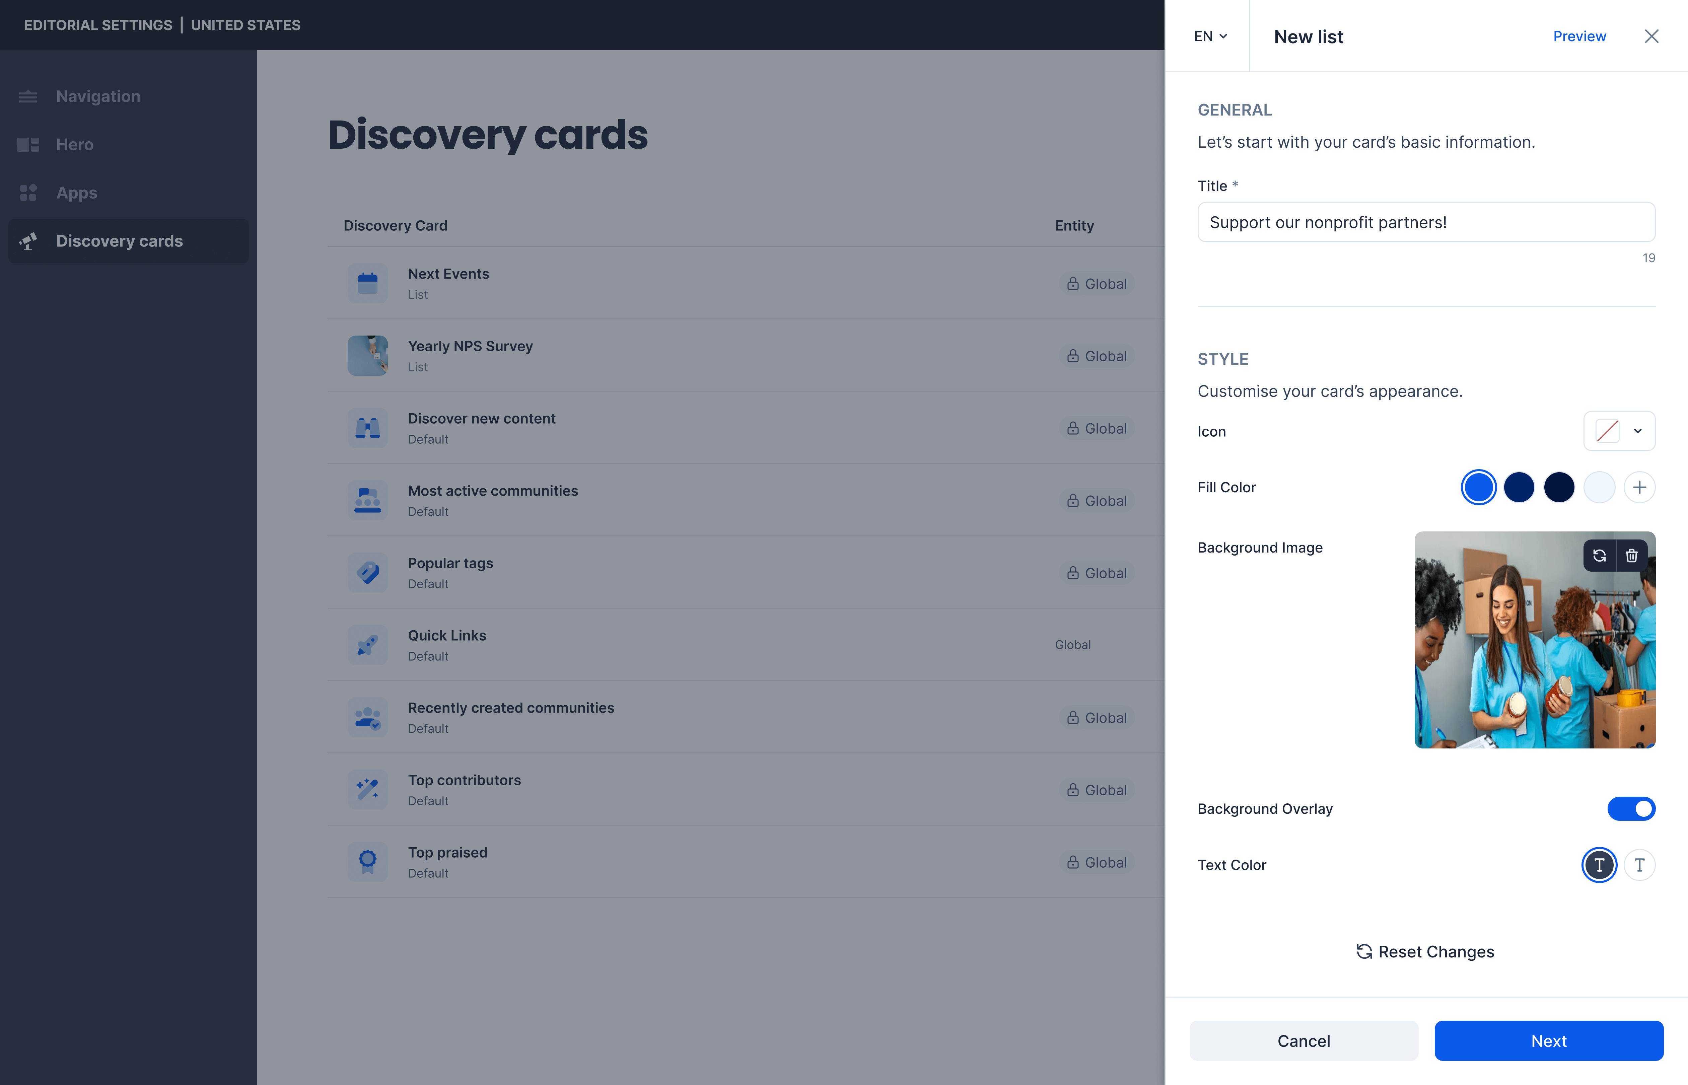
Task: Click the Discovery Card column header
Action: 395,225
